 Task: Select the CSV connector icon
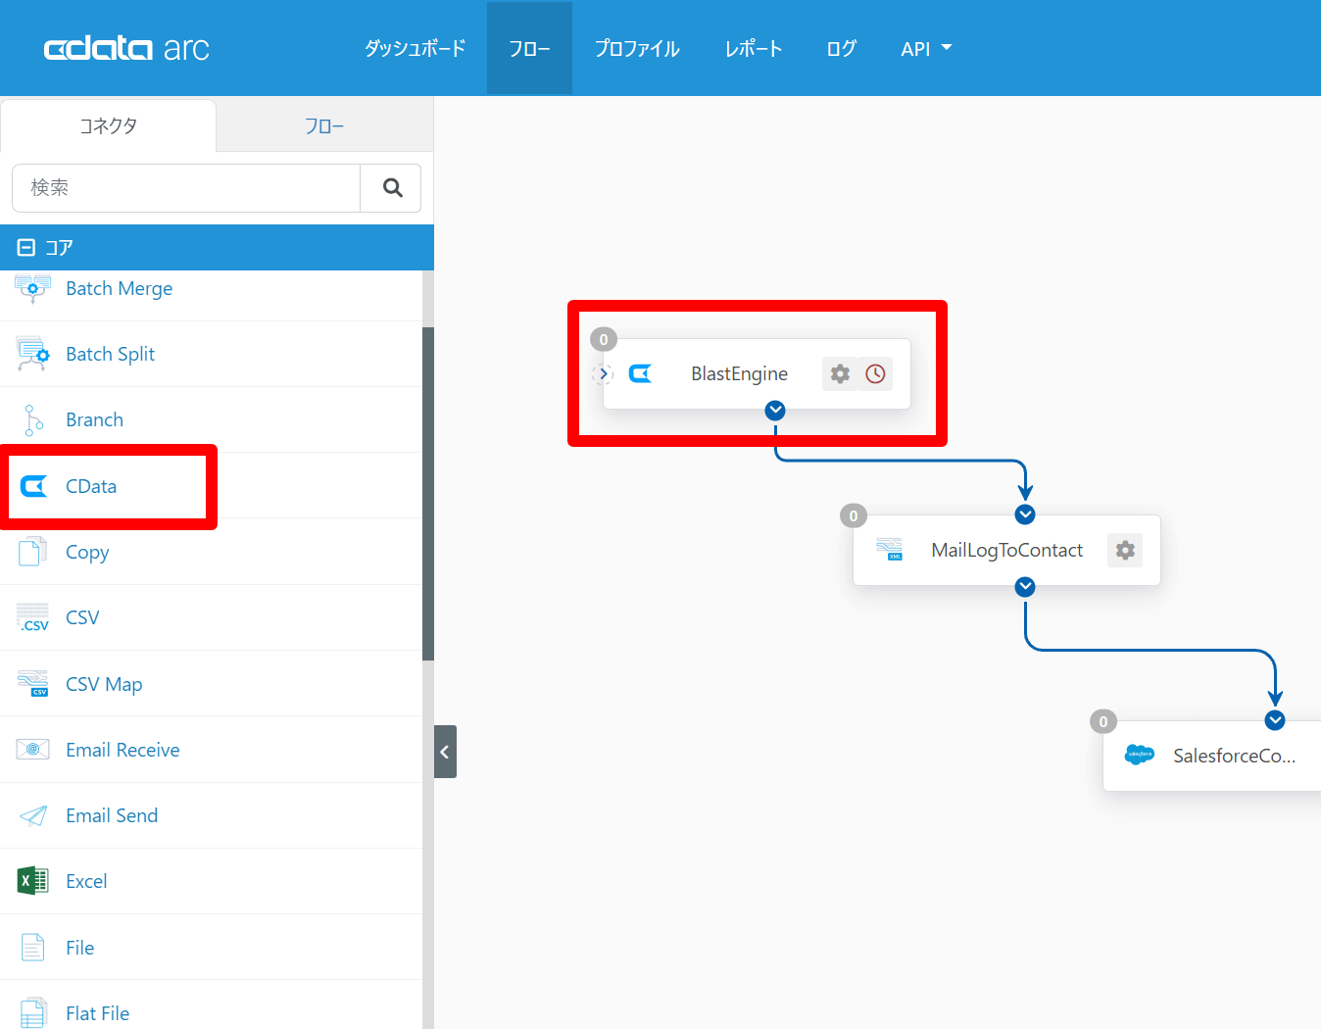(x=32, y=617)
